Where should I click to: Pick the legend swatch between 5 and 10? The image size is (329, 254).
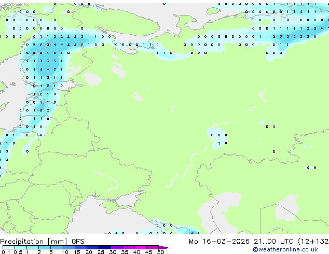click(57, 247)
